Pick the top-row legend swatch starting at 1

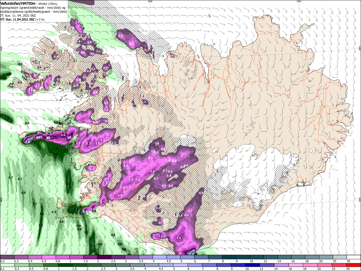pyautogui.click(x=76, y=257)
